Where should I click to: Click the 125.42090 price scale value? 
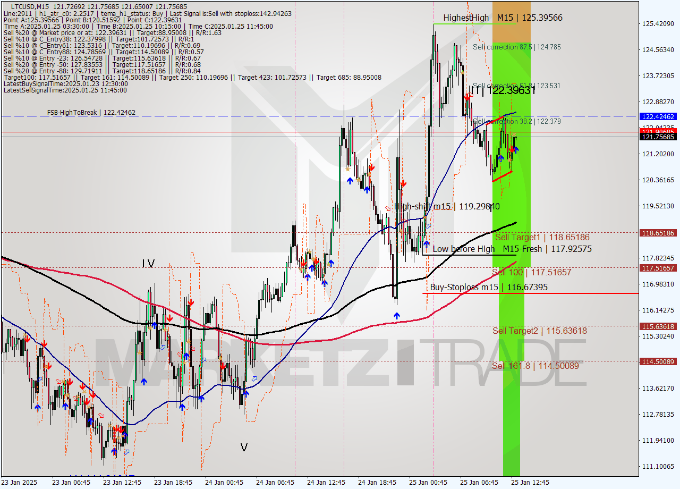[x=658, y=23]
